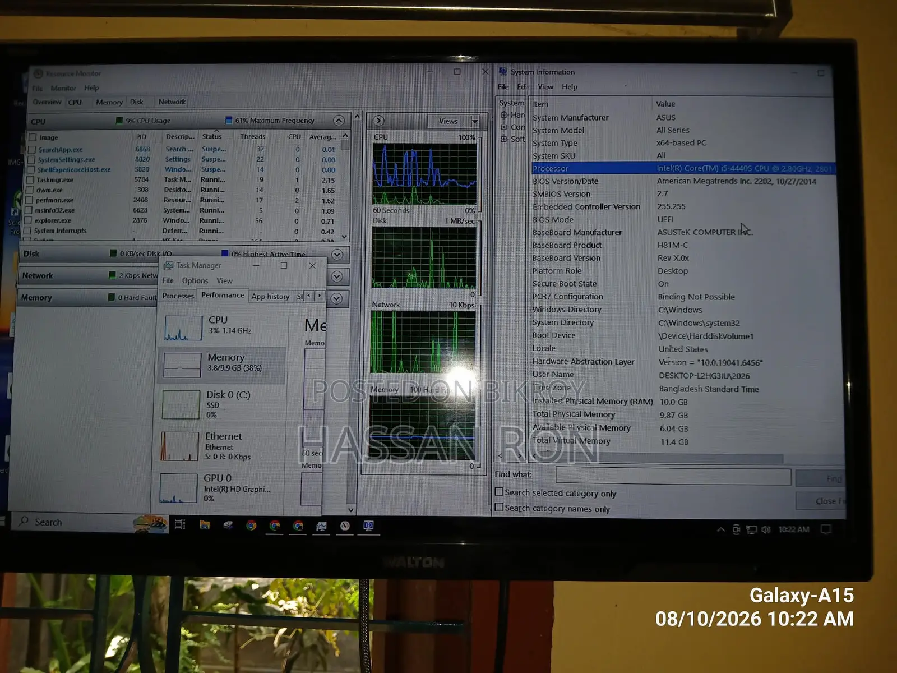This screenshot has width=897, height=673.
Task: Open File Explorer from the taskbar
Action: click(x=205, y=525)
